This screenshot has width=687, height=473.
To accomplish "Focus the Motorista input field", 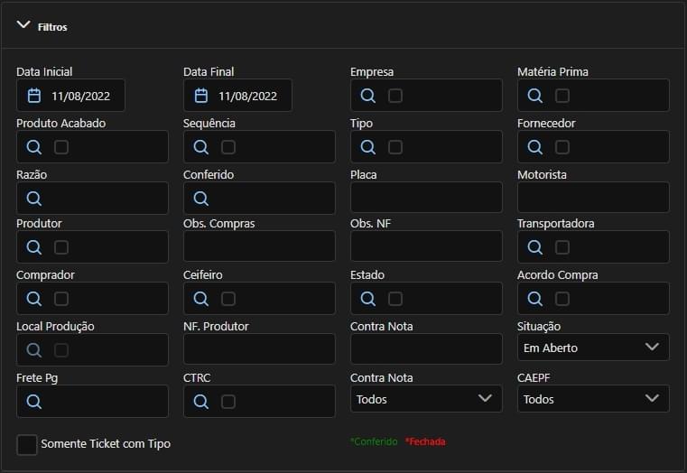I will [x=593, y=198].
